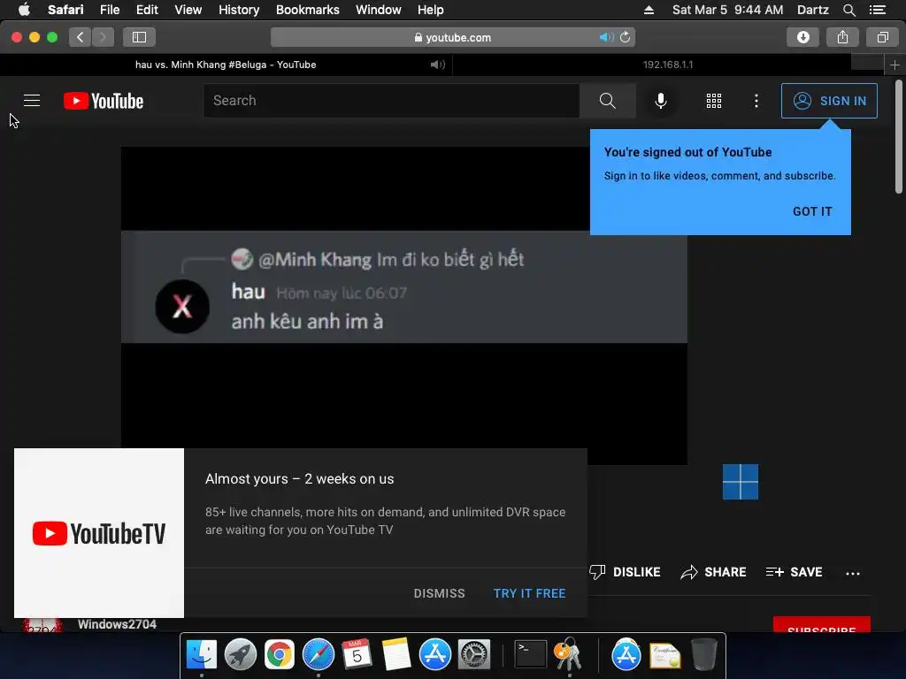The height and width of the screenshot is (679, 906).
Task: Show Safari downloads
Action: click(x=802, y=37)
